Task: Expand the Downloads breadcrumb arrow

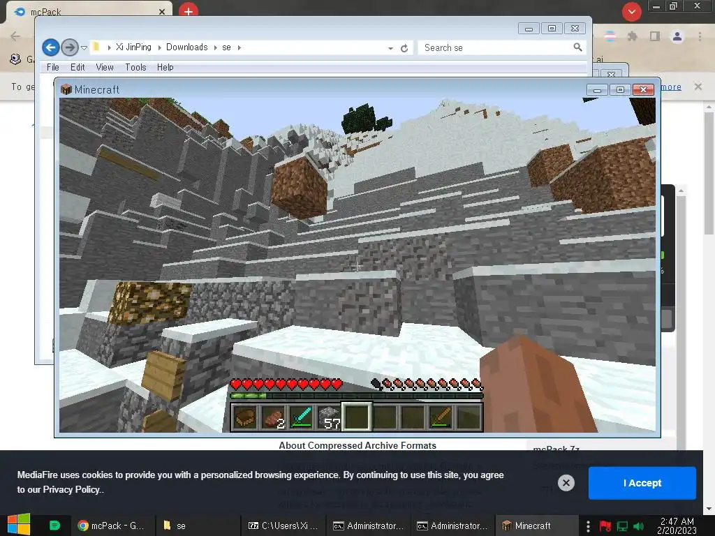Action: 215,47
